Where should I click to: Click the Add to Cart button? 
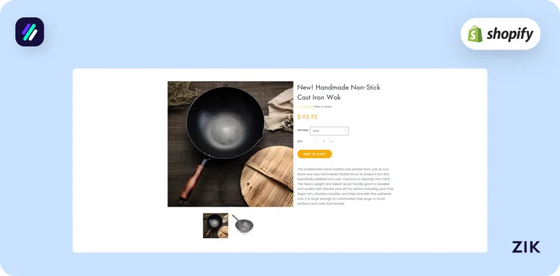coord(314,154)
